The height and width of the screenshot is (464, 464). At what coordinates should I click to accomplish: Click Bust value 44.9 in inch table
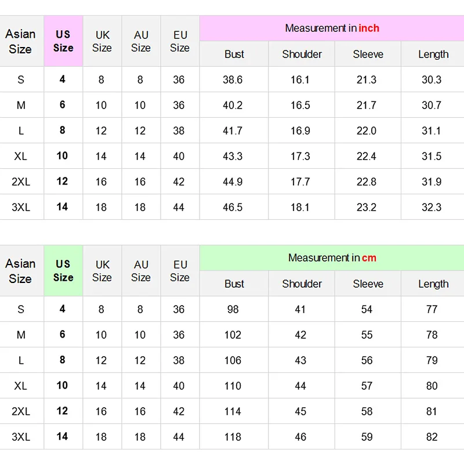[233, 182]
